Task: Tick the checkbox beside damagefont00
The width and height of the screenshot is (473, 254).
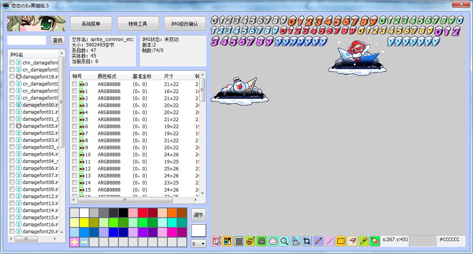Action: point(12,105)
